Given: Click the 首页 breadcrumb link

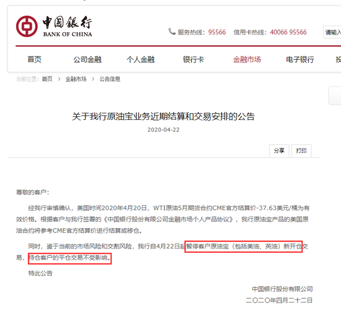Looking at the screenshot, I should [x=47, y=79].
